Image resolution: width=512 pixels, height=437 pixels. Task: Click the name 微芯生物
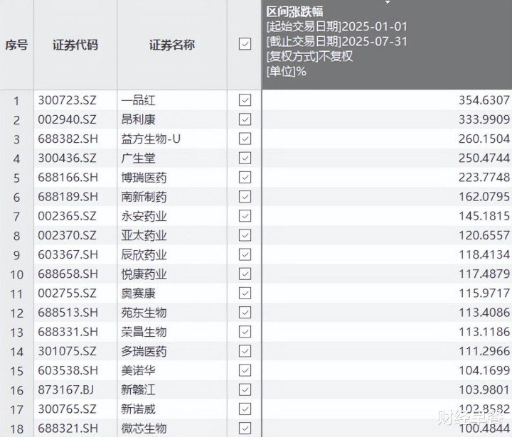(144, 428)
